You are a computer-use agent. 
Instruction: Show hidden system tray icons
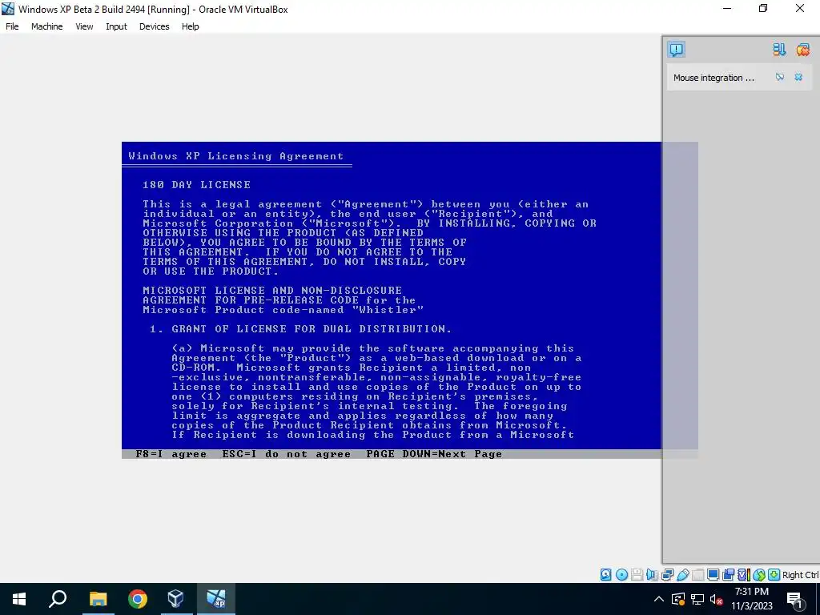[x=659, y=599]
